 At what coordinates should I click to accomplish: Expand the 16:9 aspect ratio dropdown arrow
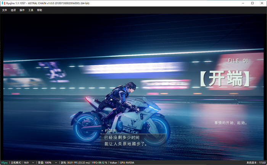tap(33, 163)
